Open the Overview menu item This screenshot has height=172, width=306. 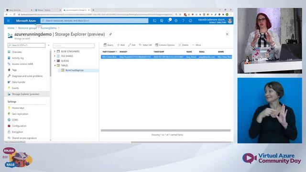17,52
